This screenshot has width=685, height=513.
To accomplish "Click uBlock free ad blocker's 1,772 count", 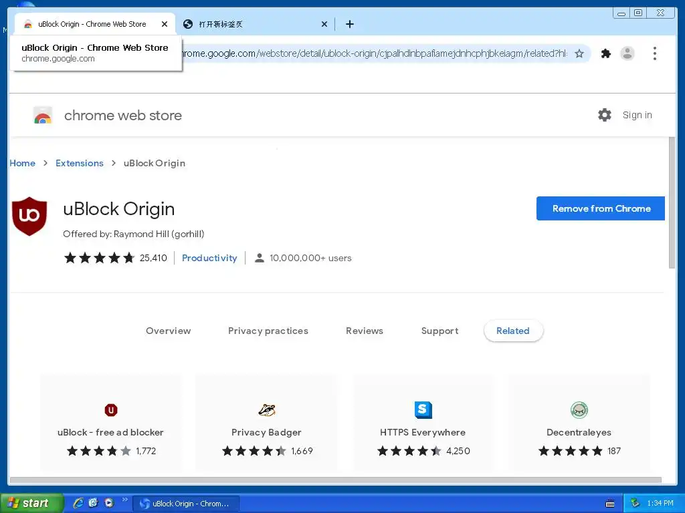I will [x=146, y=451].
